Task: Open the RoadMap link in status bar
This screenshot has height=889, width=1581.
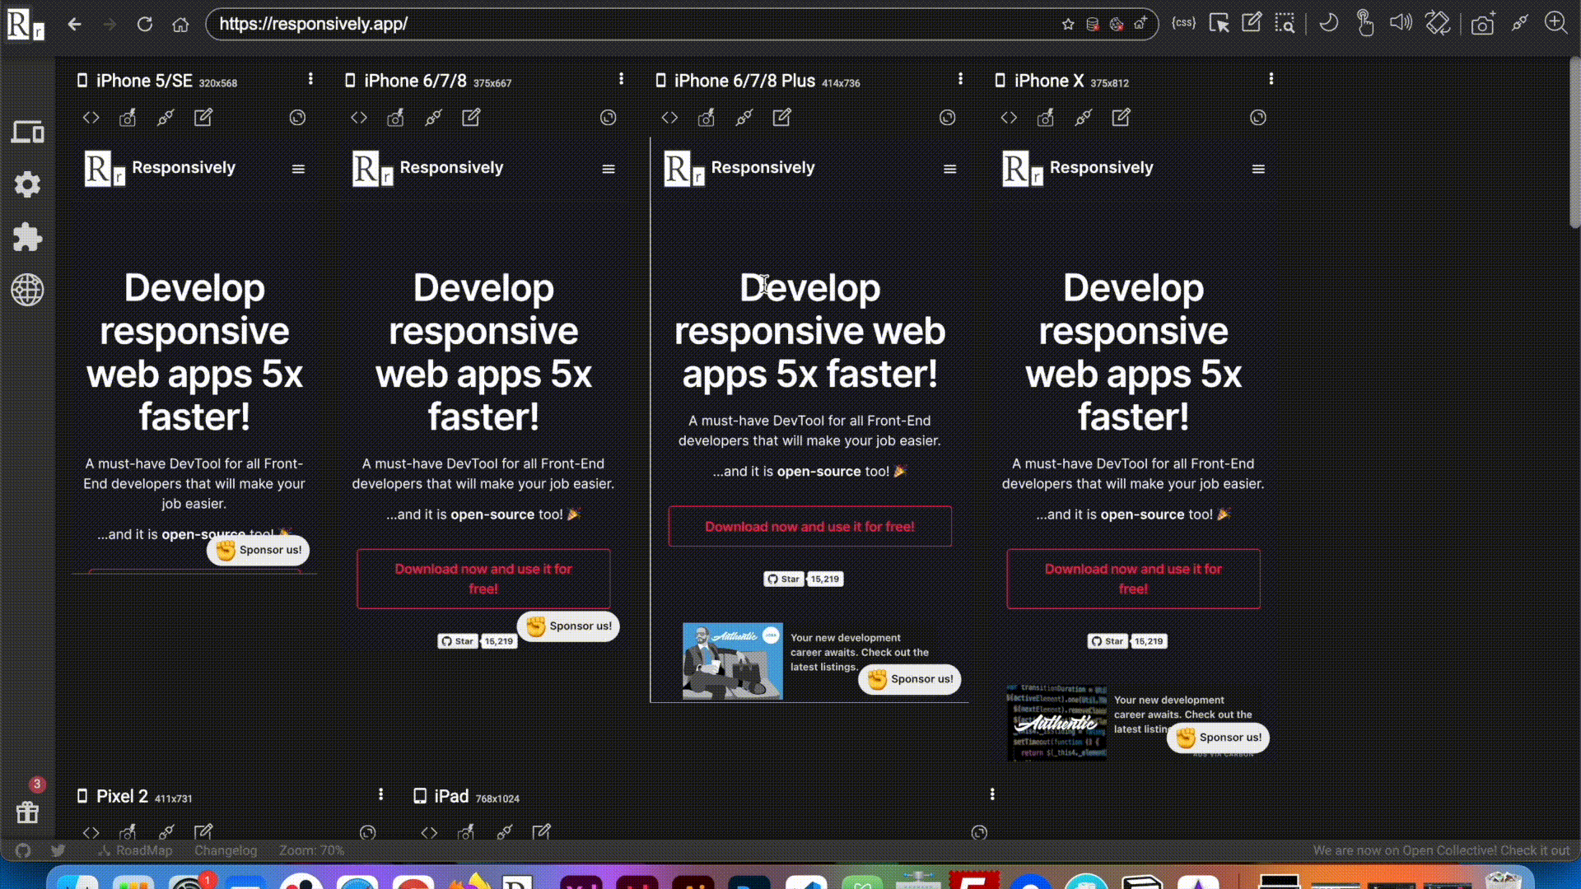Action: tap(143, 850)
